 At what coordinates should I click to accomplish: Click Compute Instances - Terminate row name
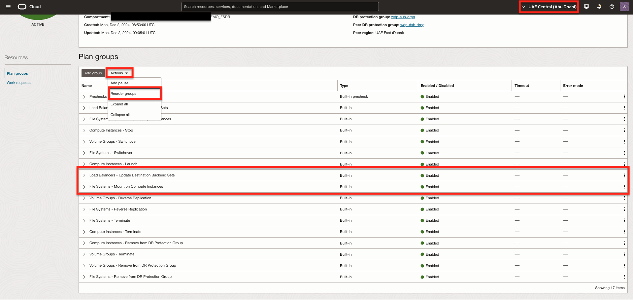pos(115,232)
